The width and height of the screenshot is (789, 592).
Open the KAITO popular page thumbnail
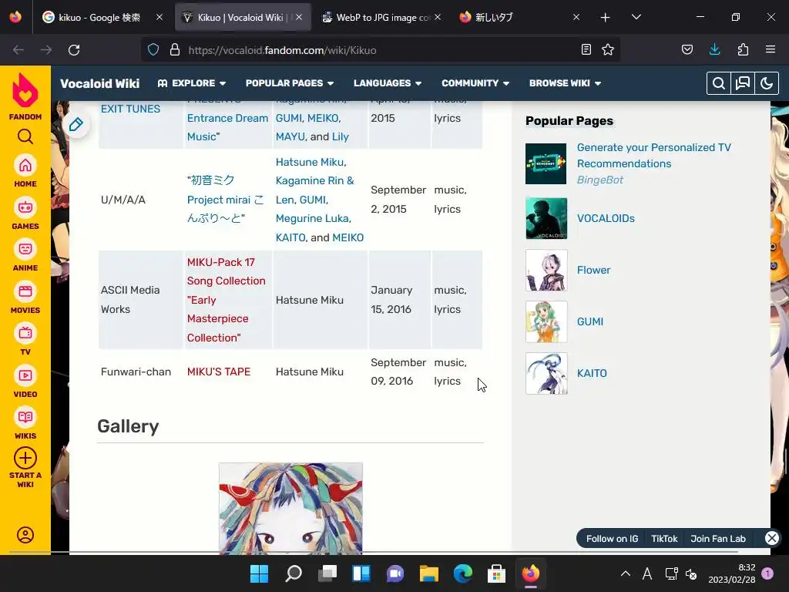coord(546,374)
